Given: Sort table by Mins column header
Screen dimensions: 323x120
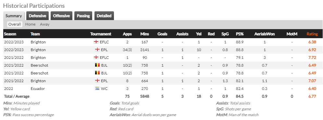Looking at the screenshot, I should pyautogui.click(x=144, y=34).
